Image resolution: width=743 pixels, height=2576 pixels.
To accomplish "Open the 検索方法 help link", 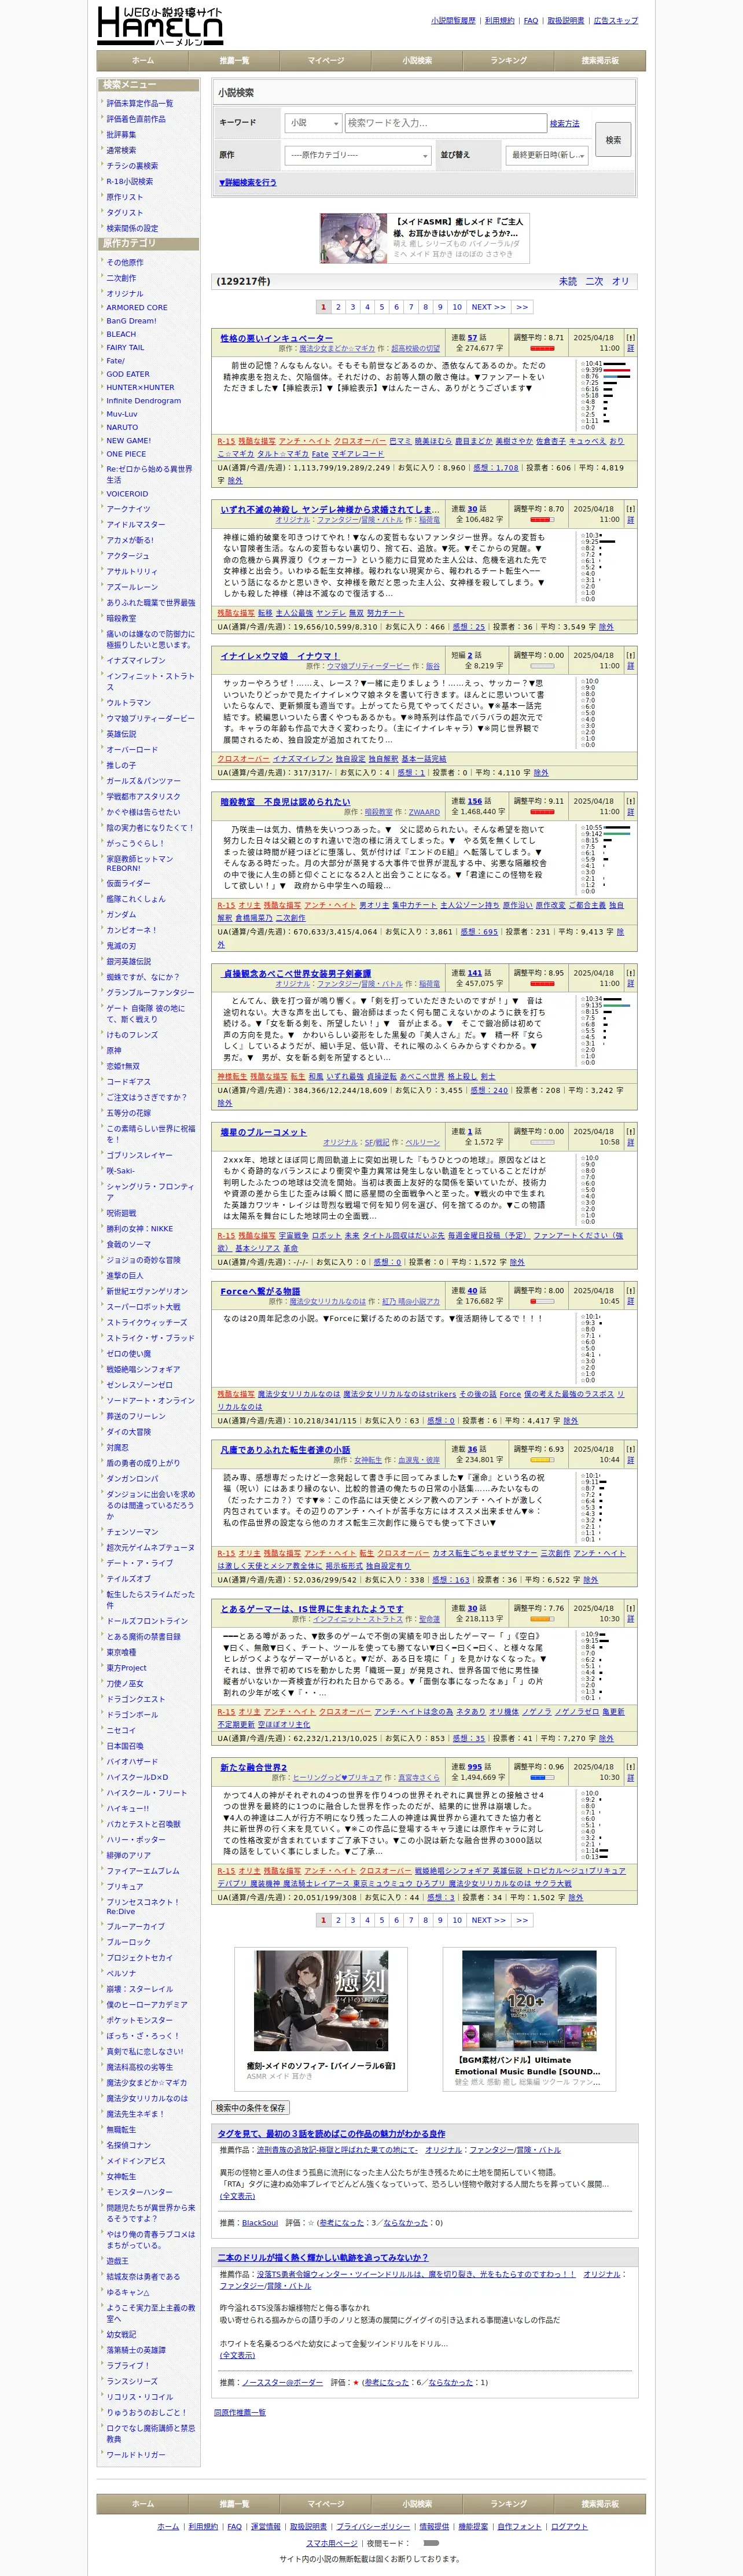I will [x=564, y=124].
